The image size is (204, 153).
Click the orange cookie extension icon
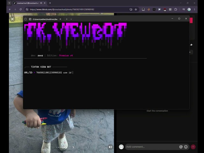[149, 9]
